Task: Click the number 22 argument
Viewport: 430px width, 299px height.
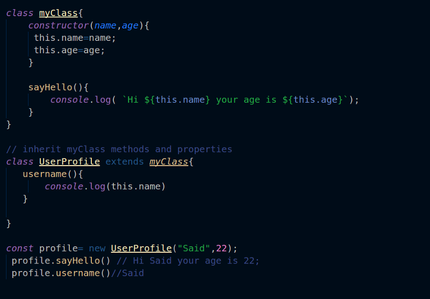Action: click(221, 248)
